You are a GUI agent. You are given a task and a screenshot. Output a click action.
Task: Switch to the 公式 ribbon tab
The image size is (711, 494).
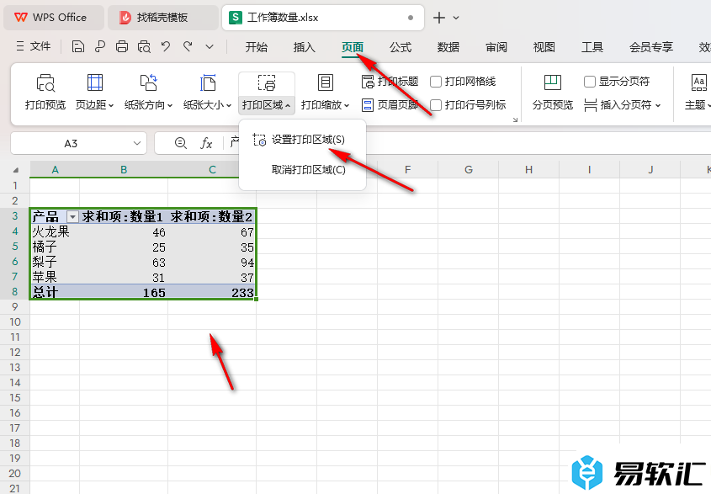pyautogui.click(x=401, y=47)
